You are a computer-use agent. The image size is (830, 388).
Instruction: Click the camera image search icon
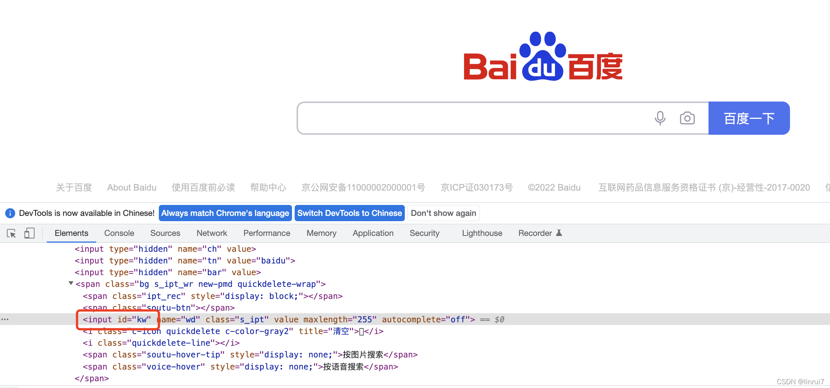point(687,118)
